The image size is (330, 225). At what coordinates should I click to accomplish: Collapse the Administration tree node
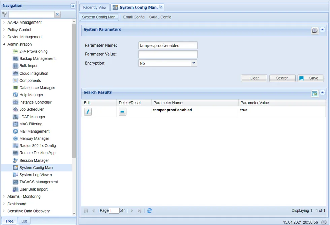point(4,44)
